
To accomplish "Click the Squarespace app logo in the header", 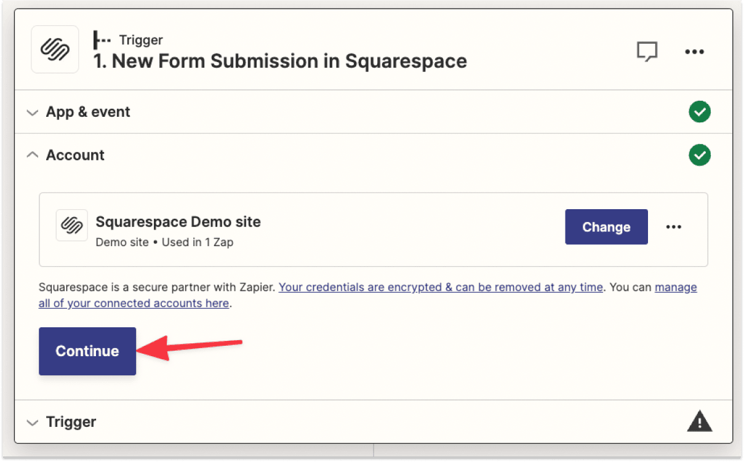I will (x=54, y=49).
